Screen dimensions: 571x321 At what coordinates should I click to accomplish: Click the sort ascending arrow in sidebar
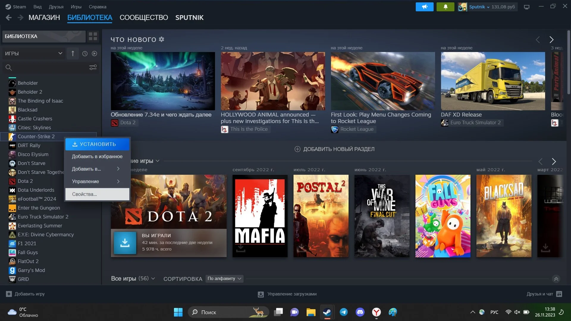[x=73, y=53]
